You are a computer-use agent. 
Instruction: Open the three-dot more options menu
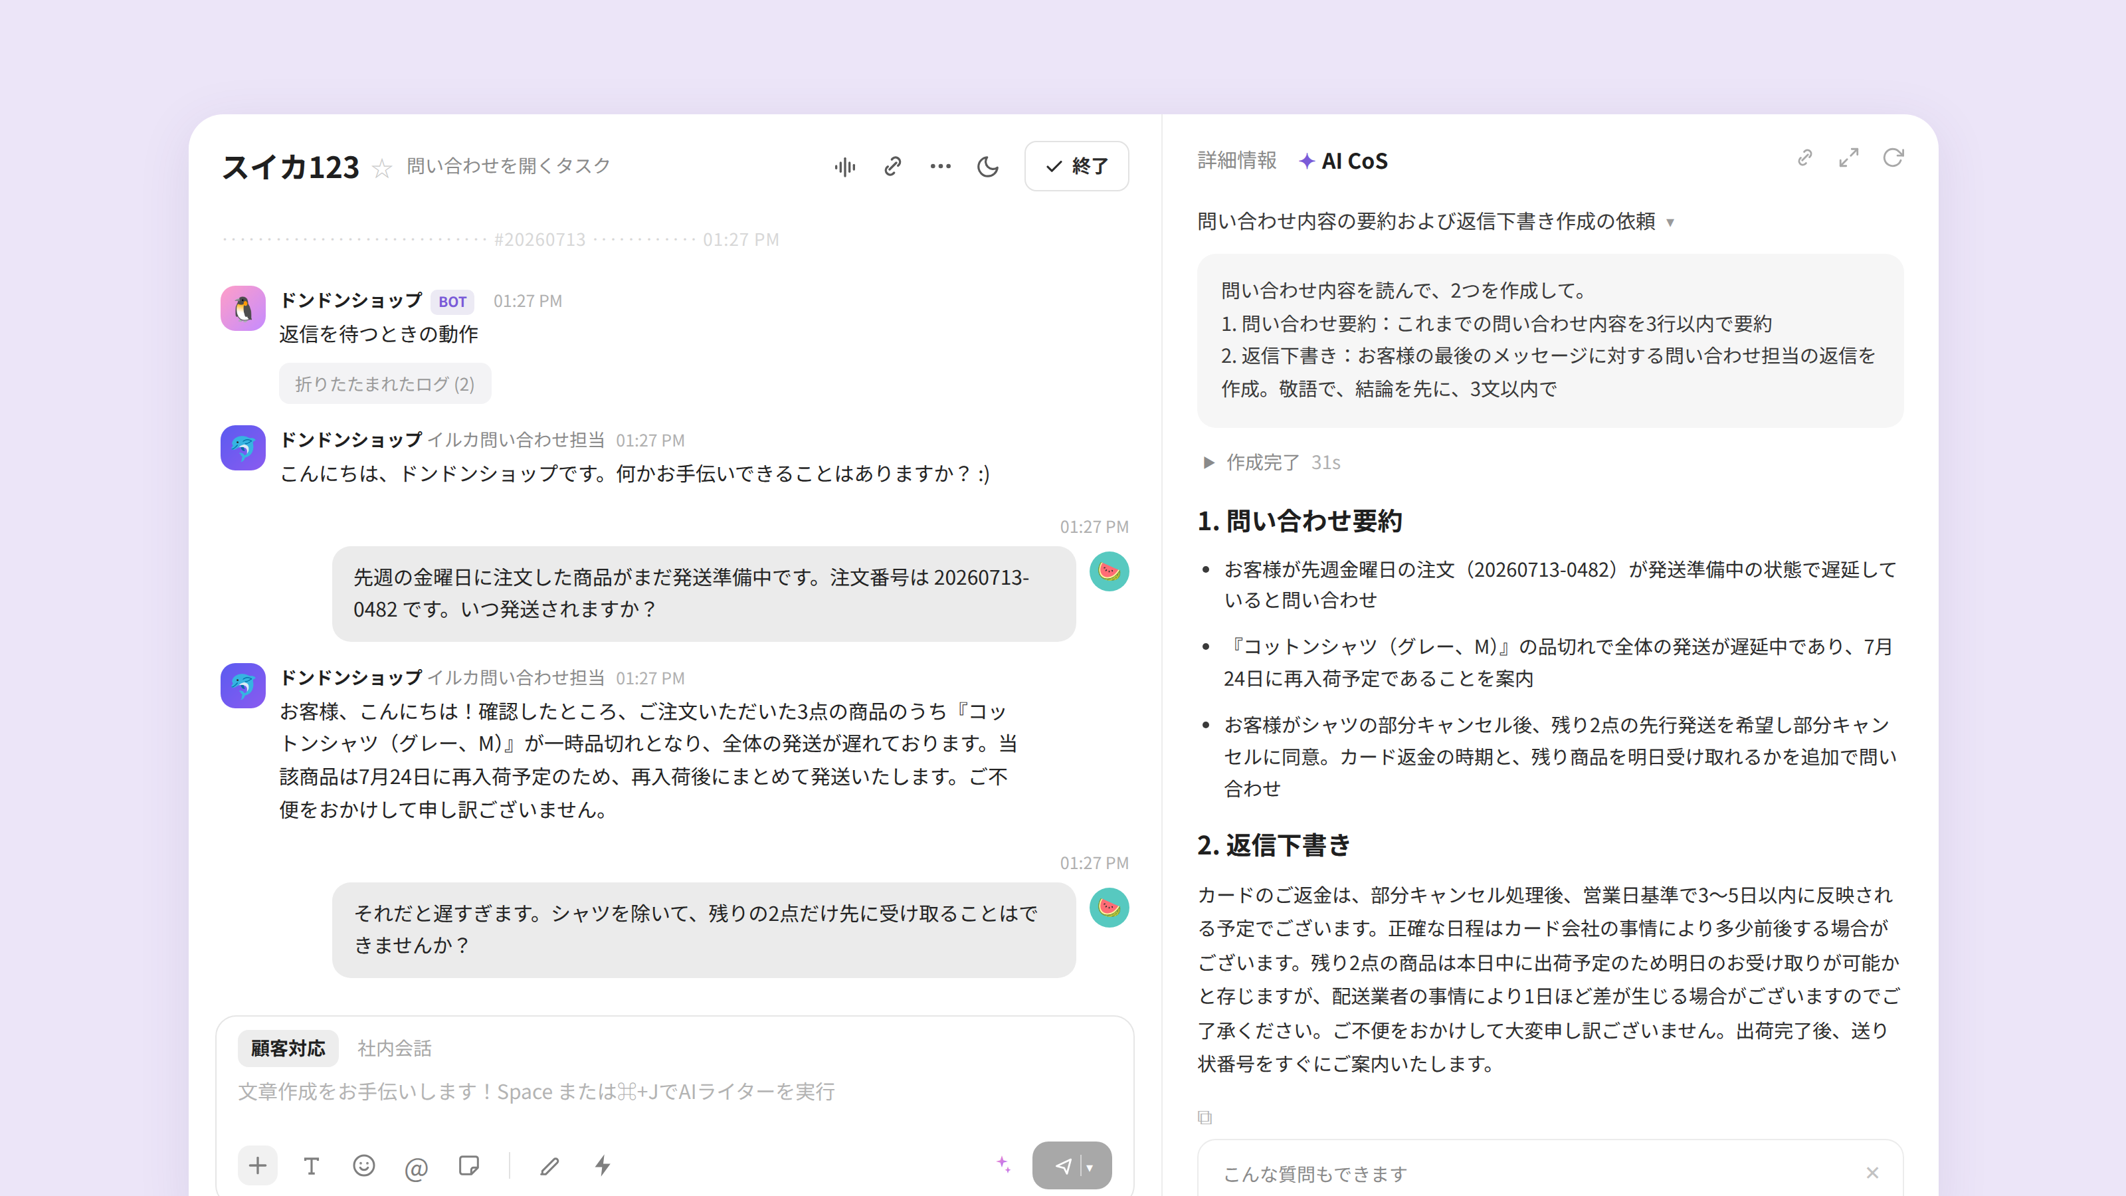point(940,167)
